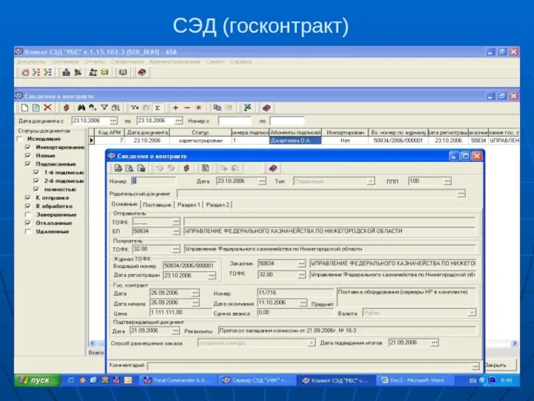Click the red minus icon
Image resolution: width=534 pixels, height=401 pixels.
(x=187, y=108)
